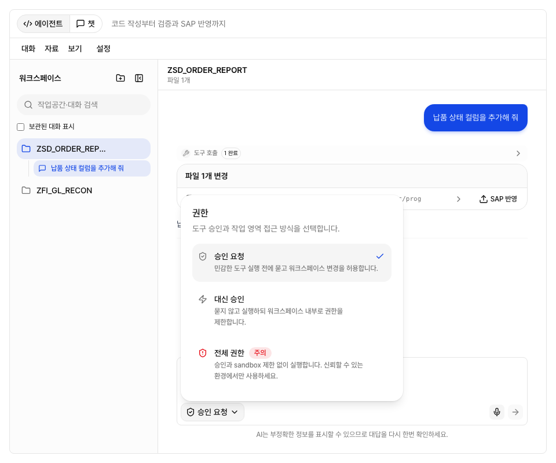The height and width of the screenshot is (463, 556).
Task: Select the 승인 요청 permission option
Action: pyautogui.click(x=291, y=263)
